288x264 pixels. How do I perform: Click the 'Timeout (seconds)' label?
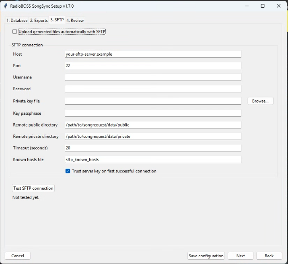[30, 148]
